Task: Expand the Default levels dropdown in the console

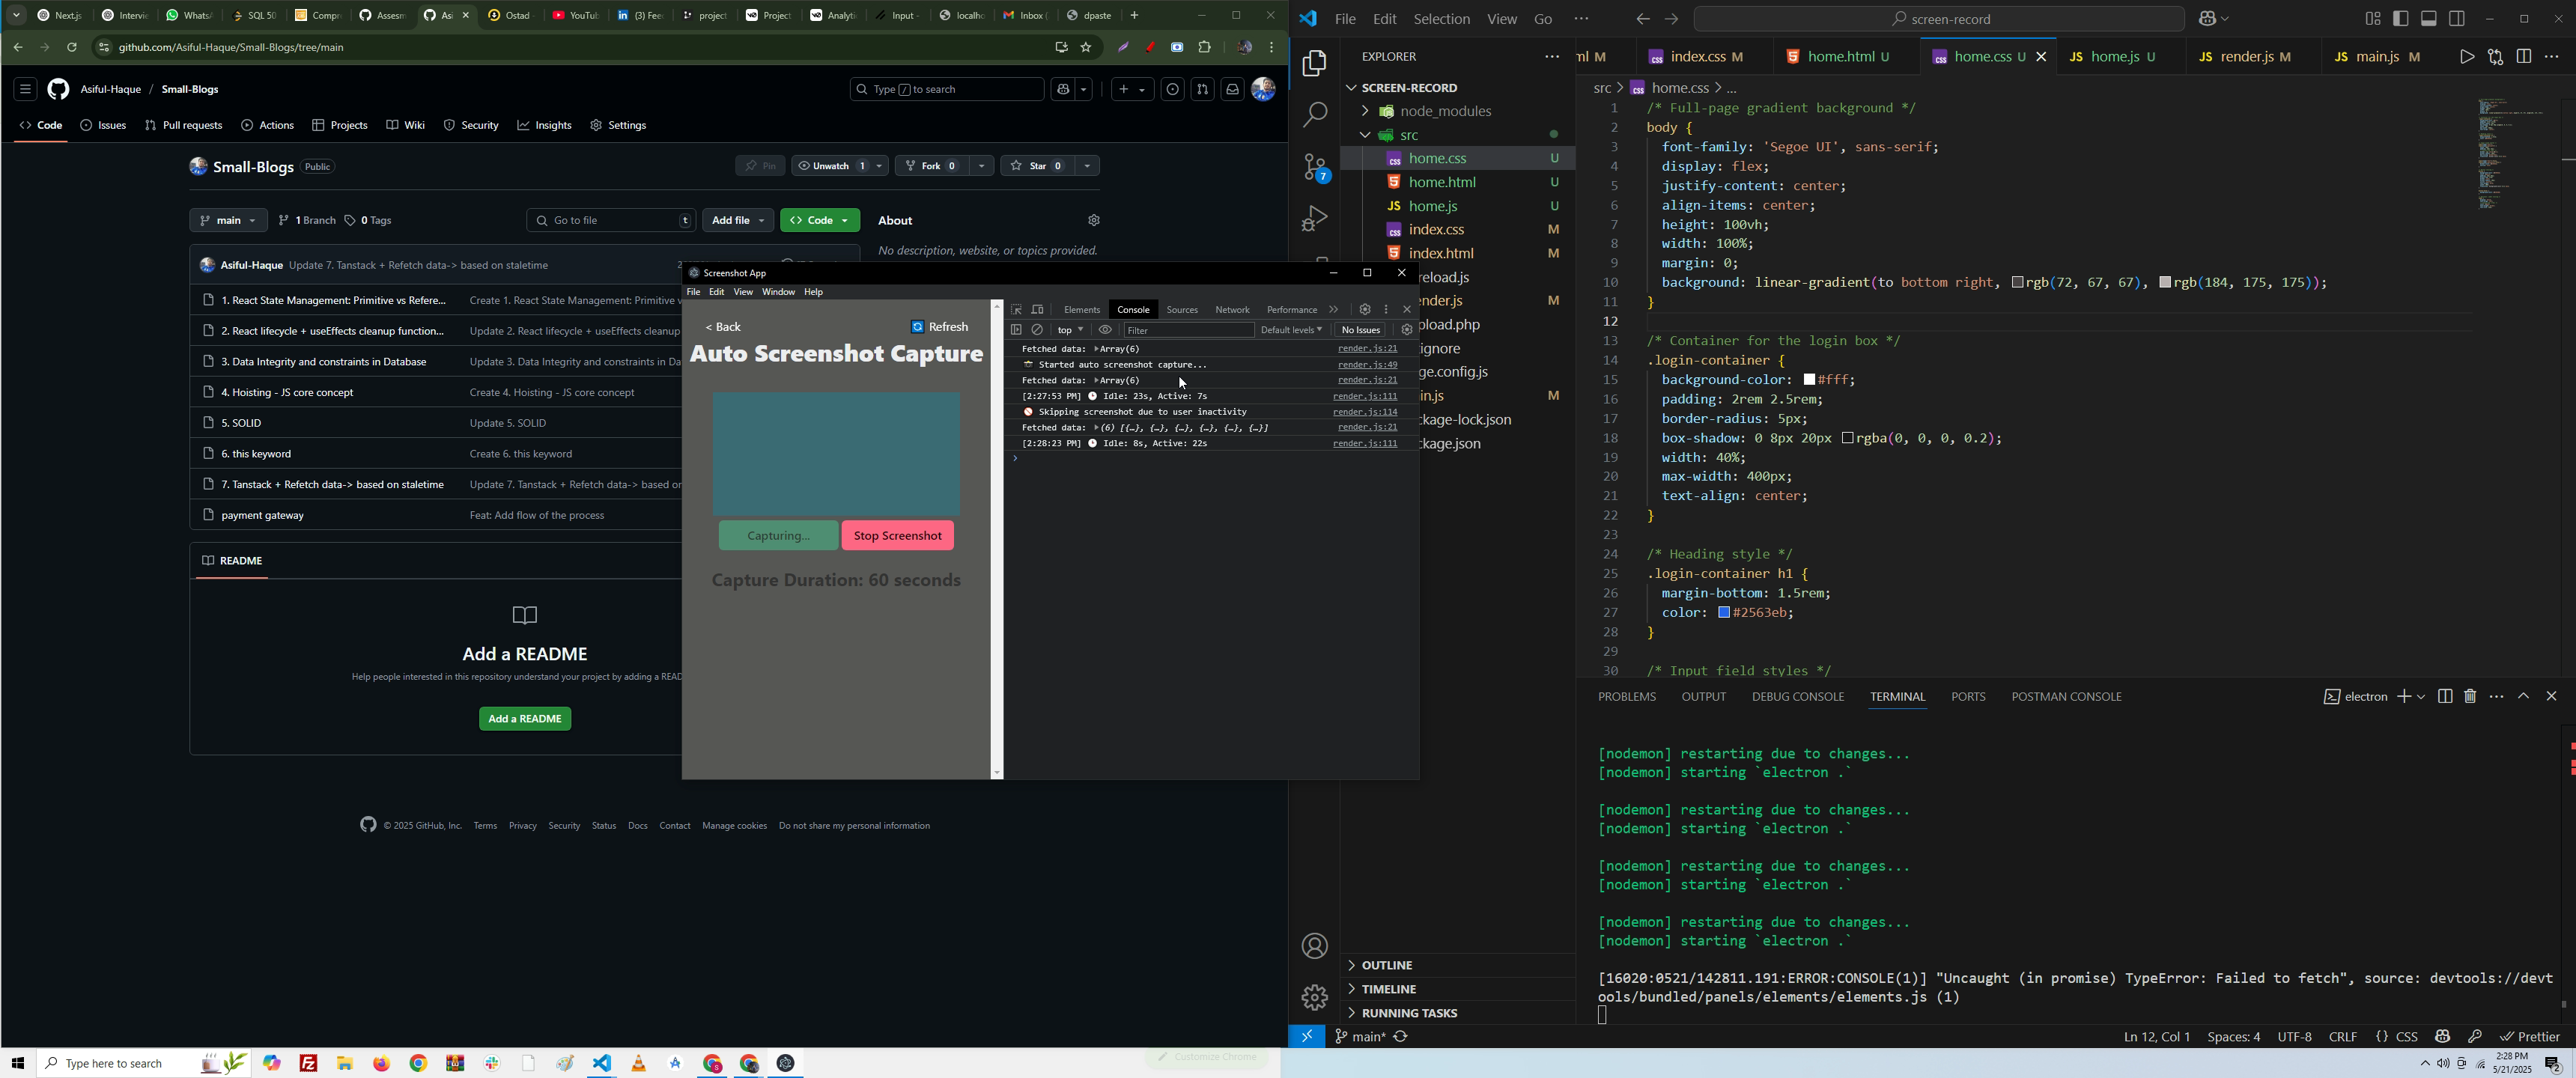Action: coord(1291,330)
